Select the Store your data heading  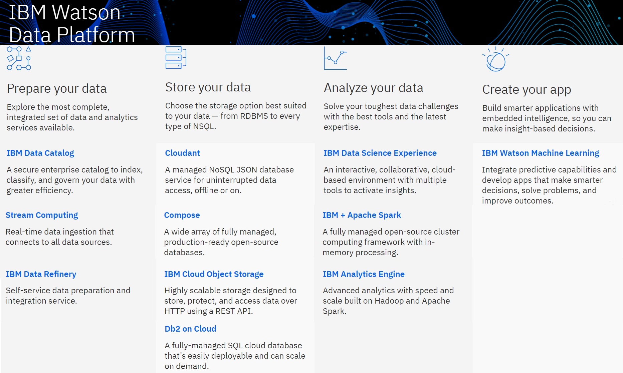pos(208,87)
